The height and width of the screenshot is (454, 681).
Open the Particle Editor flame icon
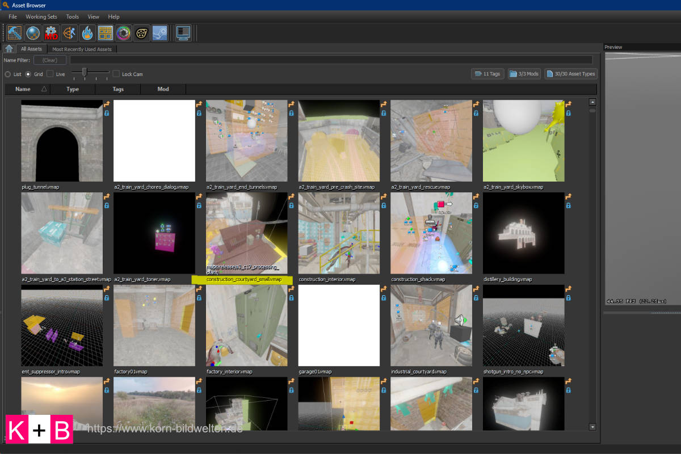[x=87, y=33]
